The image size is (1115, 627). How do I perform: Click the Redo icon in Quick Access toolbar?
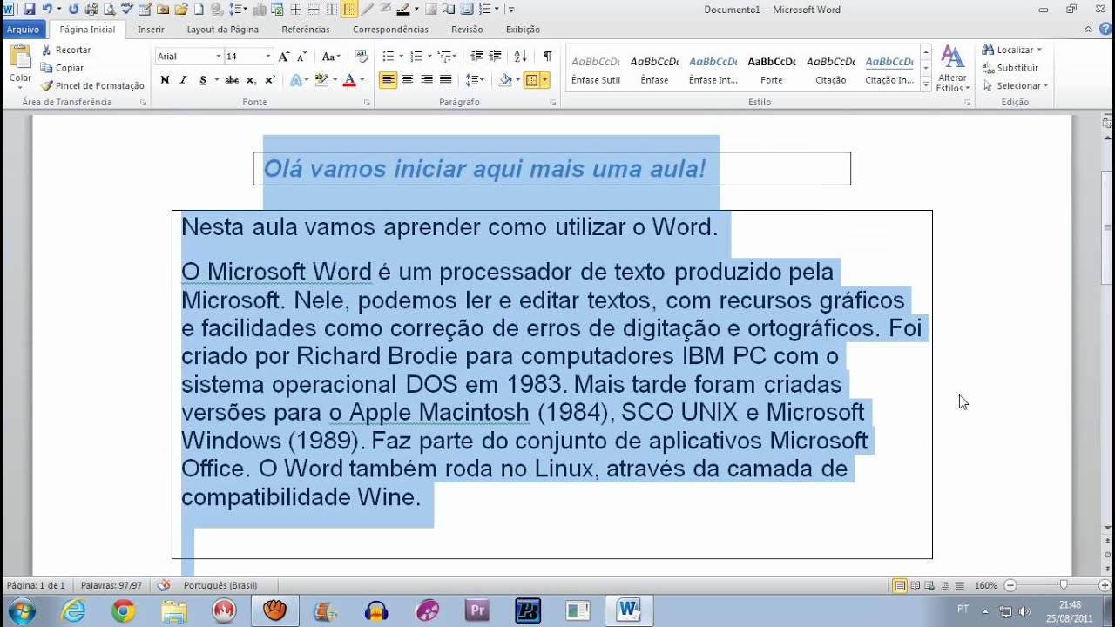tap(73, 10)
